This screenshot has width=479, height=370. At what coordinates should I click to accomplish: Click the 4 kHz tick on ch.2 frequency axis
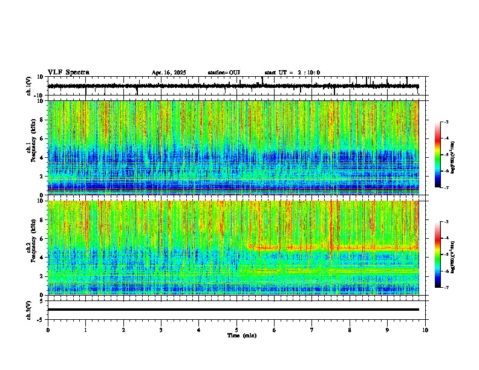pos(42,258)
